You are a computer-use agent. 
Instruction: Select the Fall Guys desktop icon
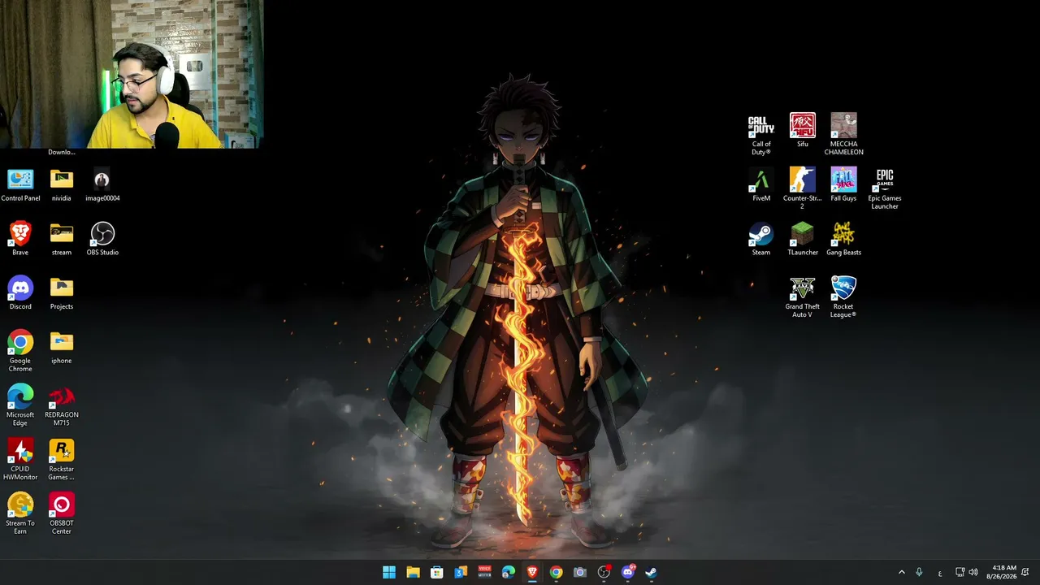pos(843,185)
